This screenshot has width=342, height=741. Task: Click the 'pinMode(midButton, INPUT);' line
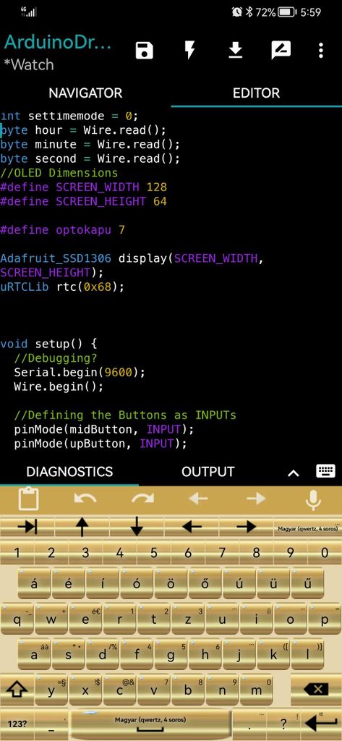[x=104, y=430]
